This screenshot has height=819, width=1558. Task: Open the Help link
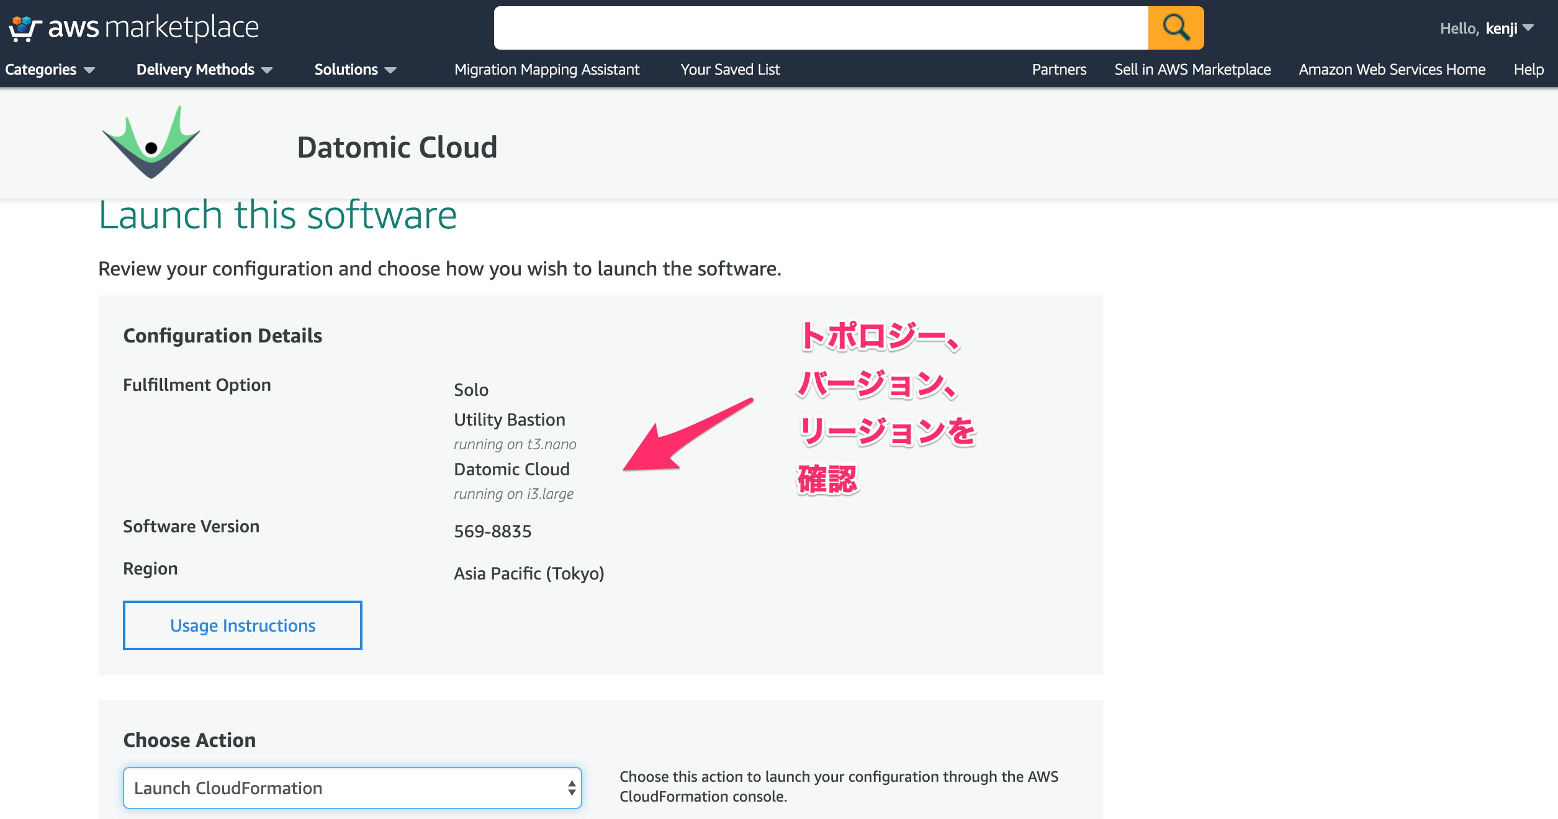(1528, 69)
